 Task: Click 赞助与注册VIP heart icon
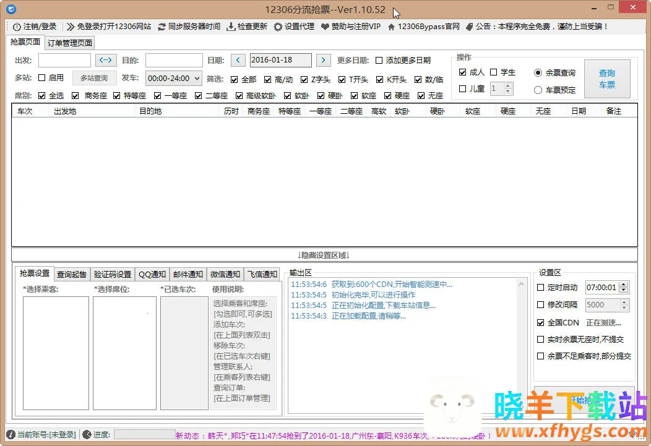[325, 27]
